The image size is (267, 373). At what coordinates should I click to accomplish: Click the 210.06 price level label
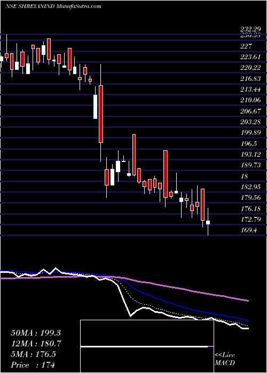250,100
